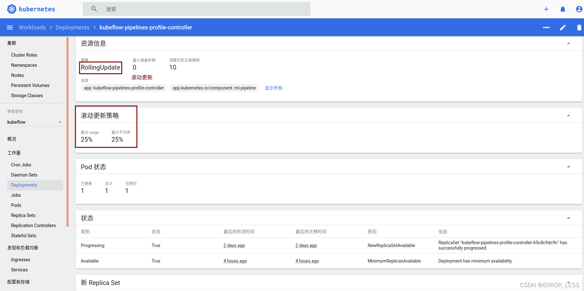Click the 最后的检测时间 column header
This screenshot has height=291, width=584.
click(x=239, y=232)
